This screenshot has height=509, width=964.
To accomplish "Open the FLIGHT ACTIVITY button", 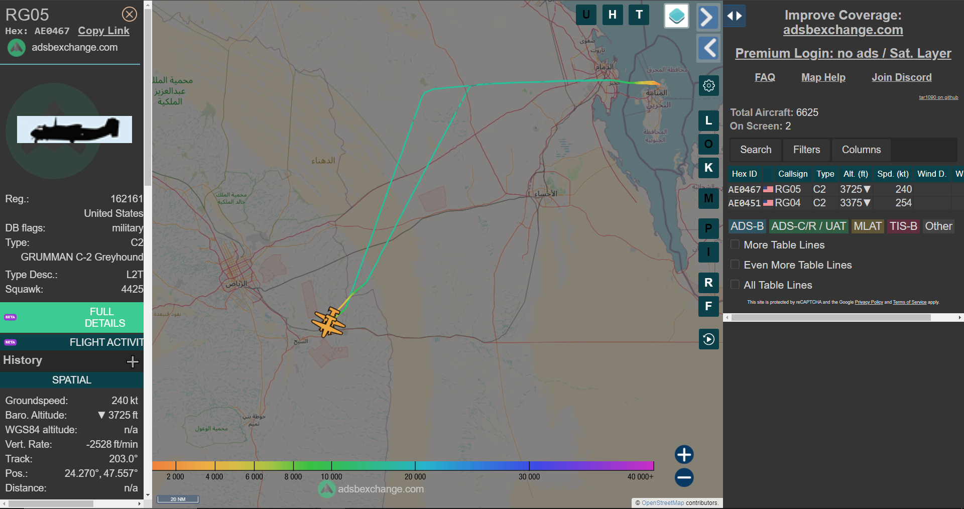I will [x=72, y=342].
